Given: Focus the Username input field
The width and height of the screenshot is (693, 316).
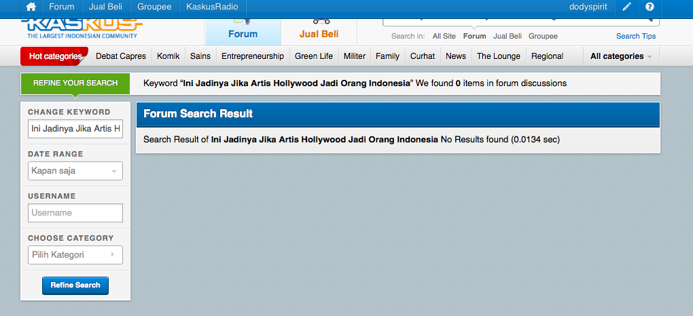Looking at the screenshot, I should (x=75, y=213).
